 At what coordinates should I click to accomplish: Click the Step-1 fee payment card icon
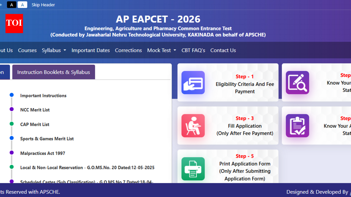[193, 82]
